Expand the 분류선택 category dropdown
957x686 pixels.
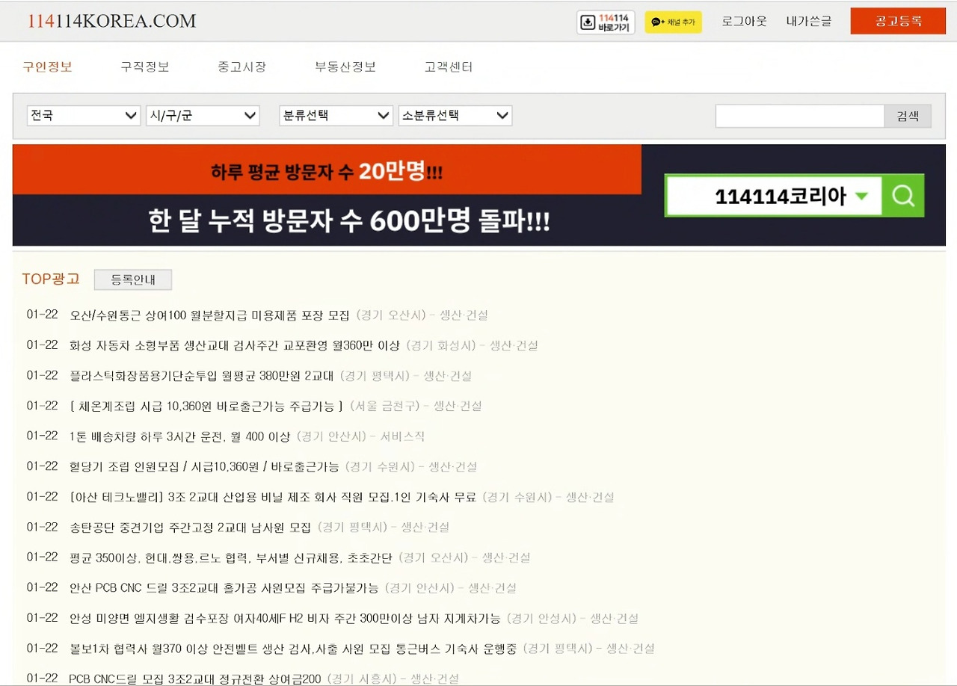[x=335, y=115]
